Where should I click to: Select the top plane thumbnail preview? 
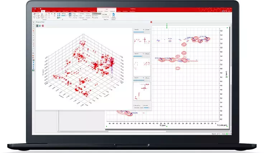coord(142,43)
